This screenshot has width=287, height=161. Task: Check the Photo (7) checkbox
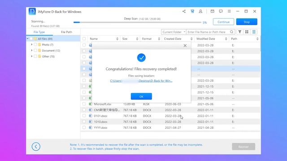(x=35, y=45)
